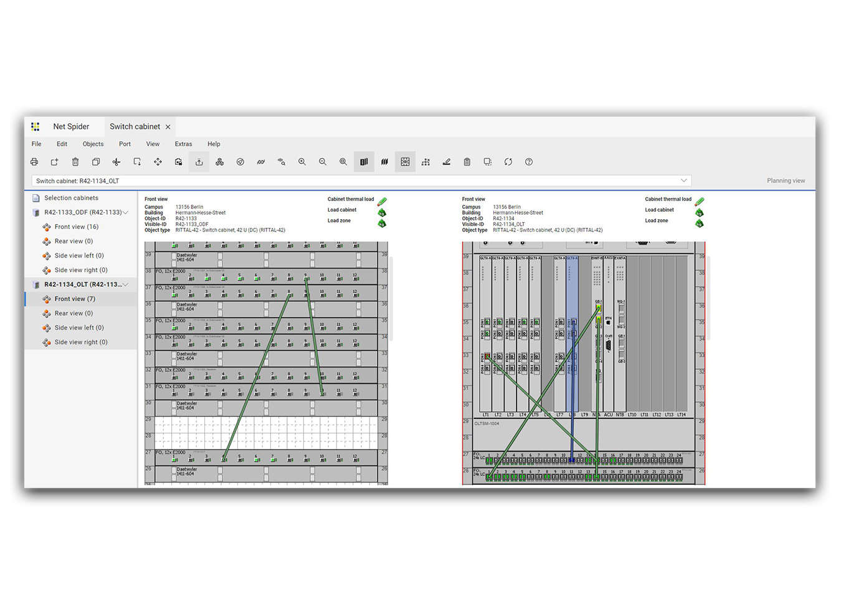Select Side view right (0) under R42-1134_OLT

(x=80, y=342)
